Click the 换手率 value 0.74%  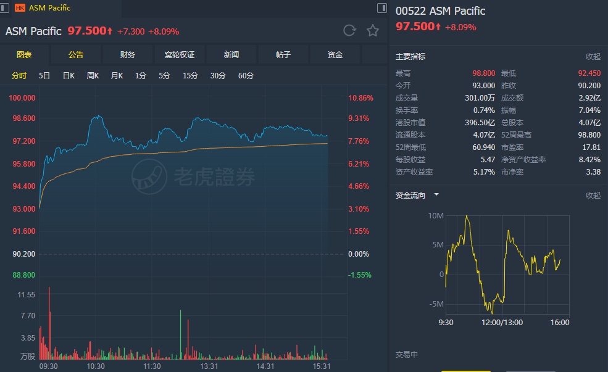(484, 110)
